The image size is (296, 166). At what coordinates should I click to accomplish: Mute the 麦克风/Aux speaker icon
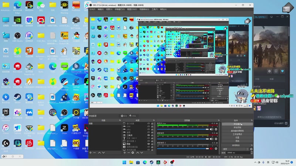[211, 129]
